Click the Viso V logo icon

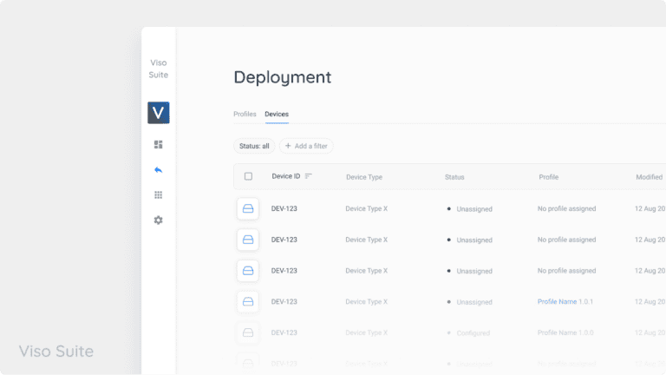(158, 113)
